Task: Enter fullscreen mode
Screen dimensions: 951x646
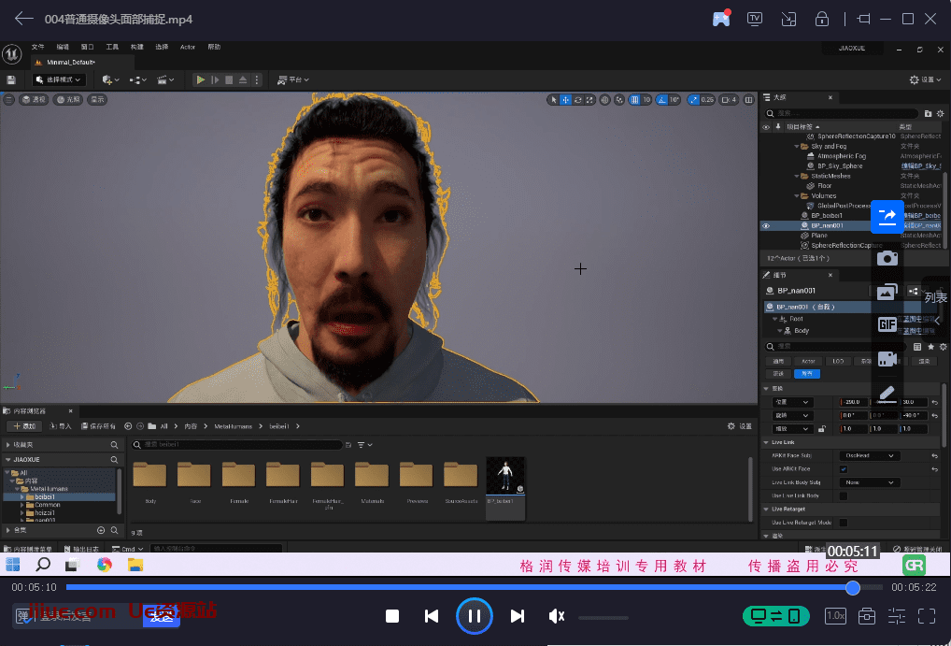Action: coord(927,616)
